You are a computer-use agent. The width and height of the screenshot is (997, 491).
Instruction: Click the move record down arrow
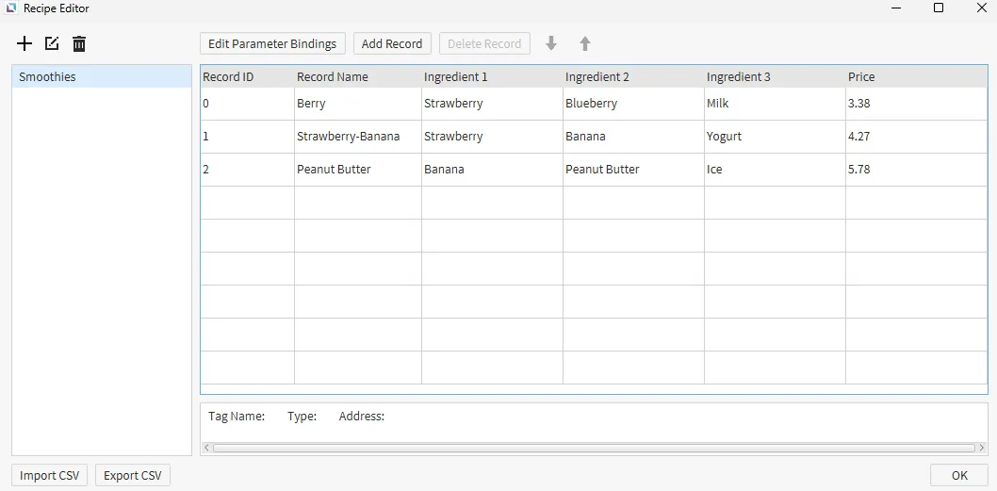coord(551,43)
